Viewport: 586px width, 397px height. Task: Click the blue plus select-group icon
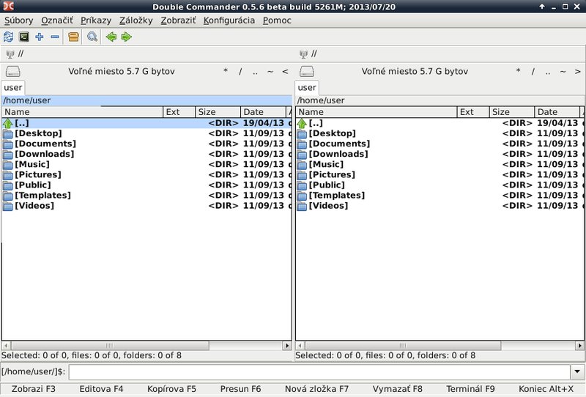pyautogui.click(x=40, y=37)
